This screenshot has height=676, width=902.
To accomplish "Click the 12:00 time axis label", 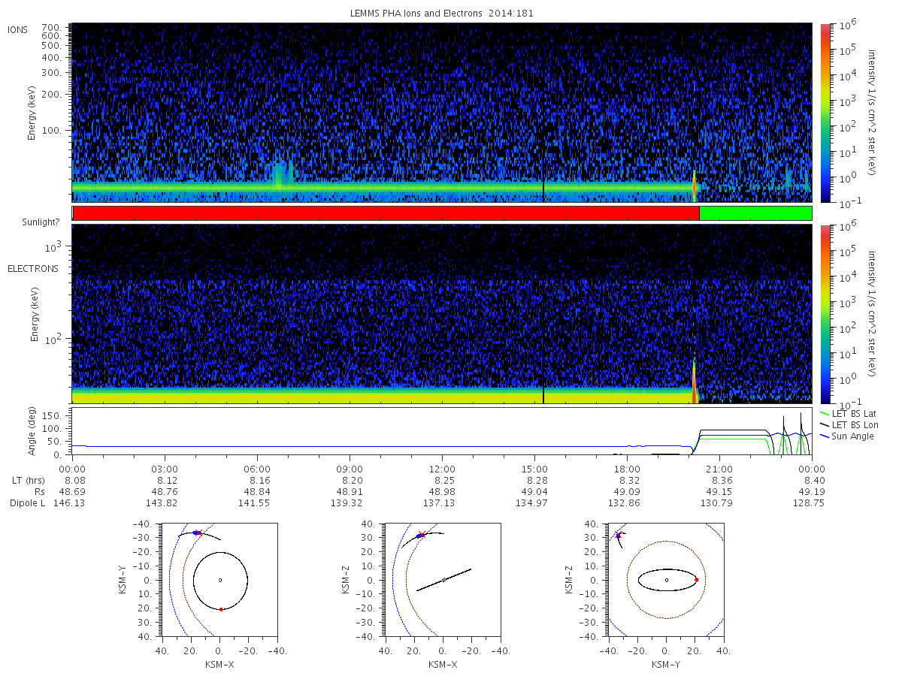I will click(x=442, y=469).
